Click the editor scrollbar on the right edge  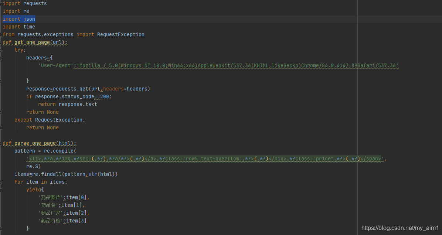click(x=440, y=111)
